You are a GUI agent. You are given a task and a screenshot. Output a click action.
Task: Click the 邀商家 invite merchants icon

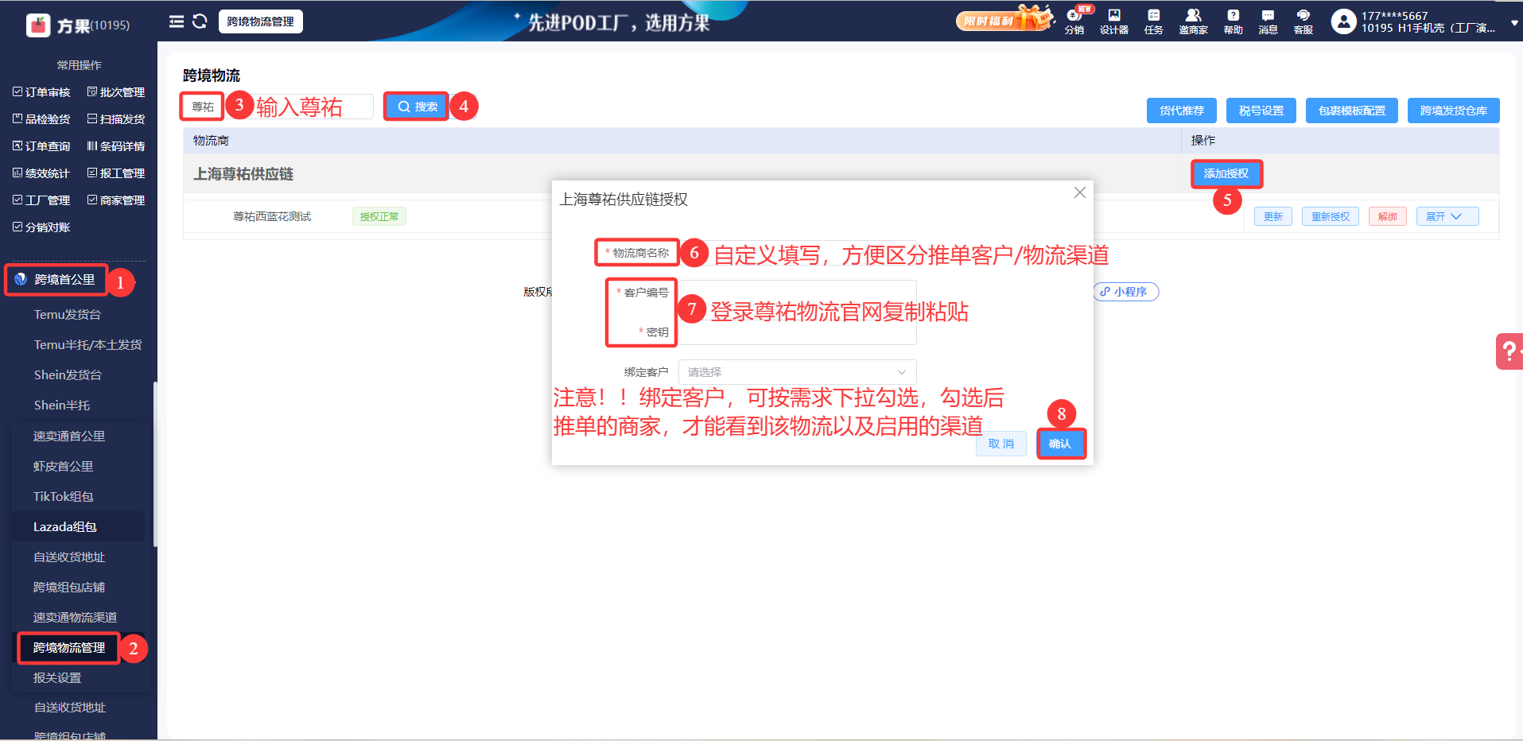click(1193, 21)
